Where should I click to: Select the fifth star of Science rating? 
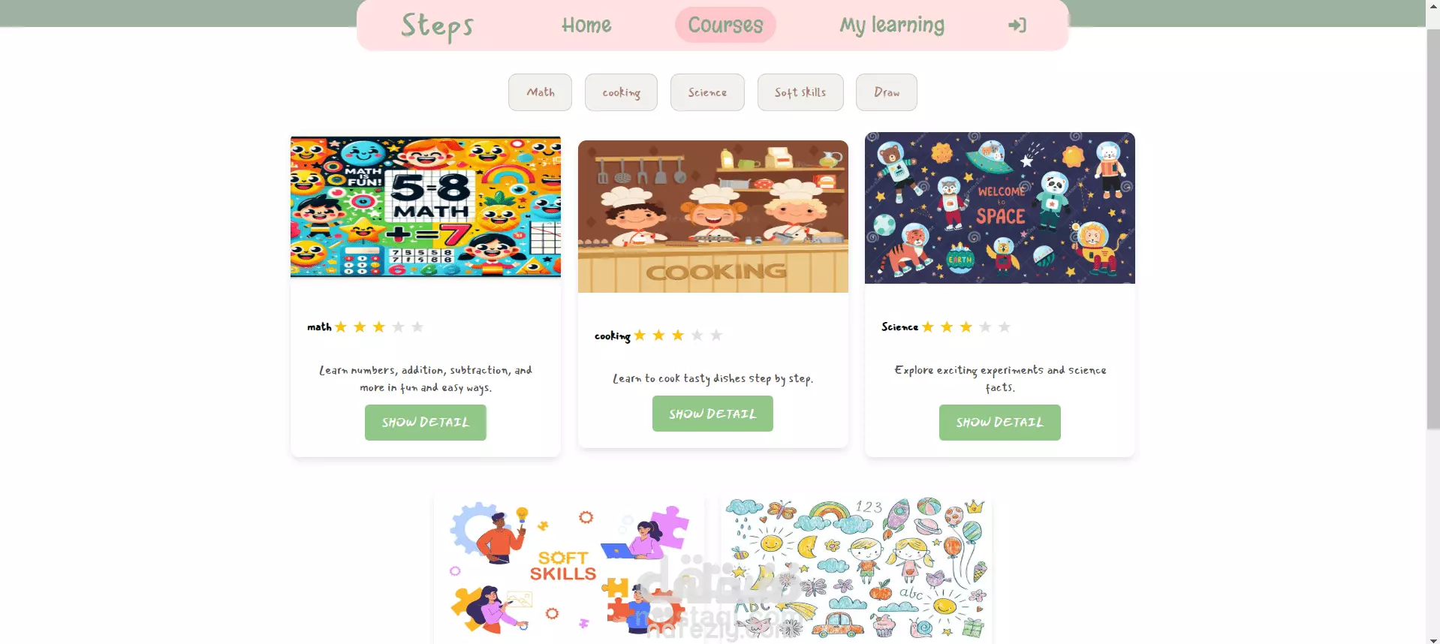pos(1005,327)
